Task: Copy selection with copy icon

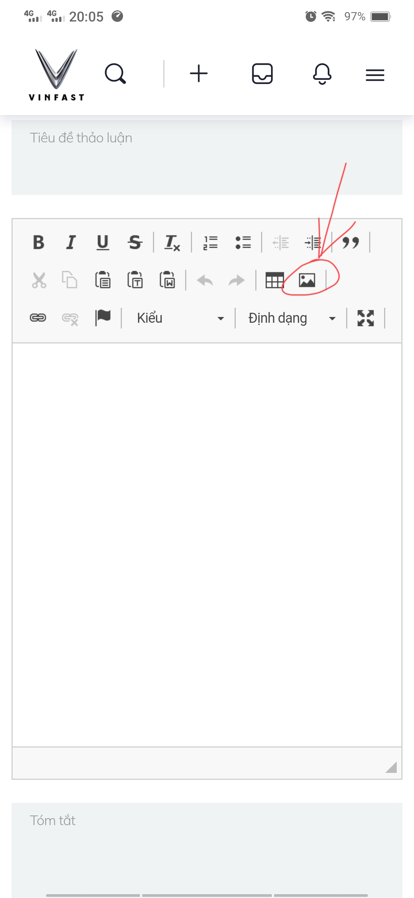Action: click(x=70, y=280)
